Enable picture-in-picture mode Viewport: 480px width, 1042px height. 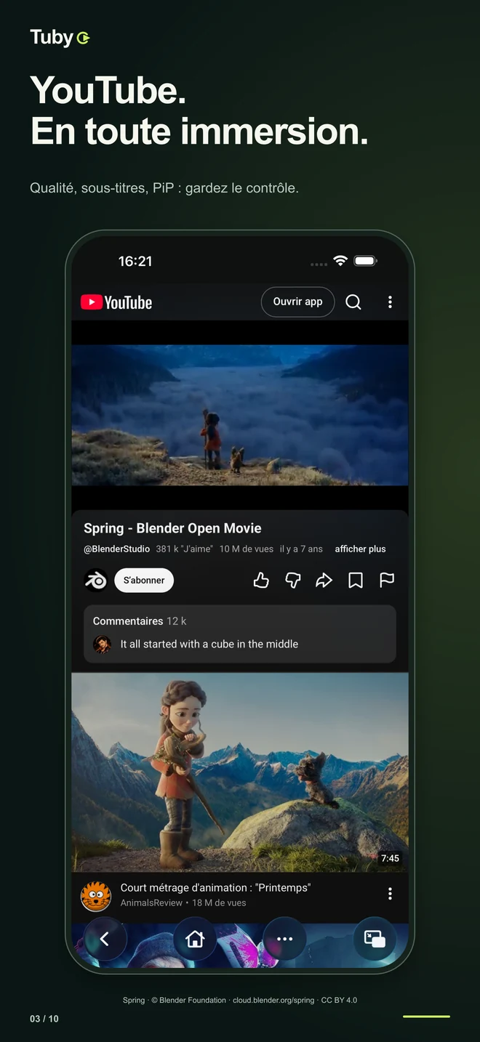[x=375, y=939]
